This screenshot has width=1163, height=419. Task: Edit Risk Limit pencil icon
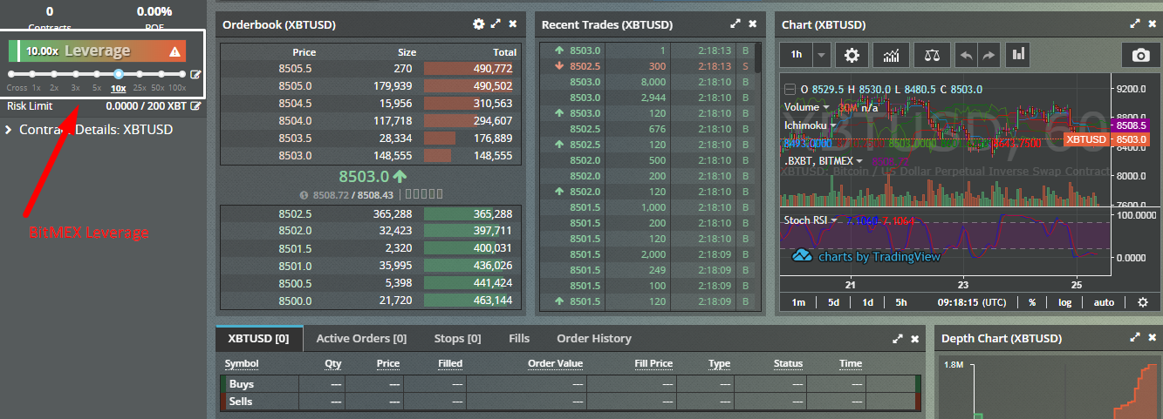click(x=195, y=106)
